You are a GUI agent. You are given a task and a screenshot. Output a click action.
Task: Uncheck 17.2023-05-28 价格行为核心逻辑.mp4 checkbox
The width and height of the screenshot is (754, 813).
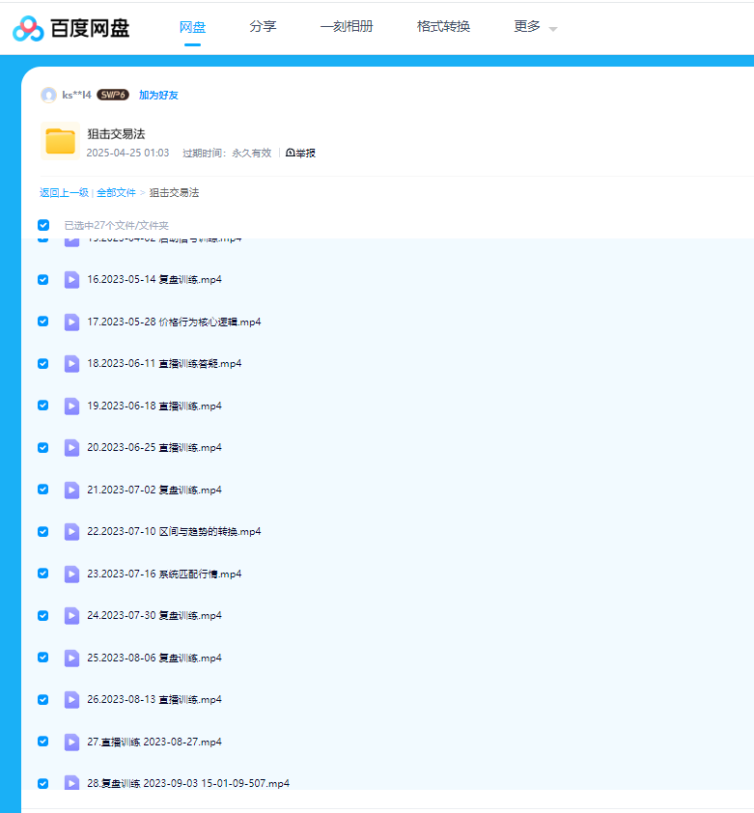click(43, 322)
